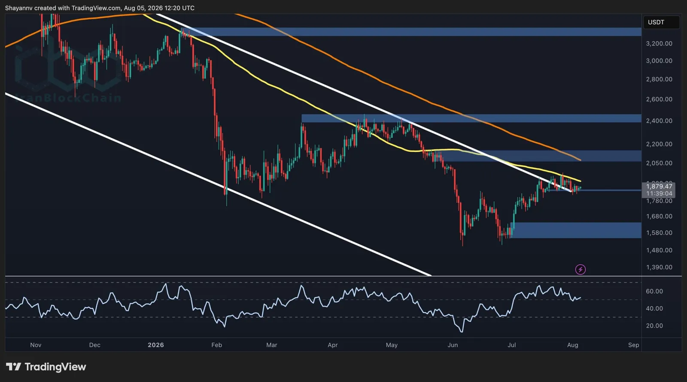Click the May label on time axis
This screenshot has height=382, width=687.
click(392, 345)
